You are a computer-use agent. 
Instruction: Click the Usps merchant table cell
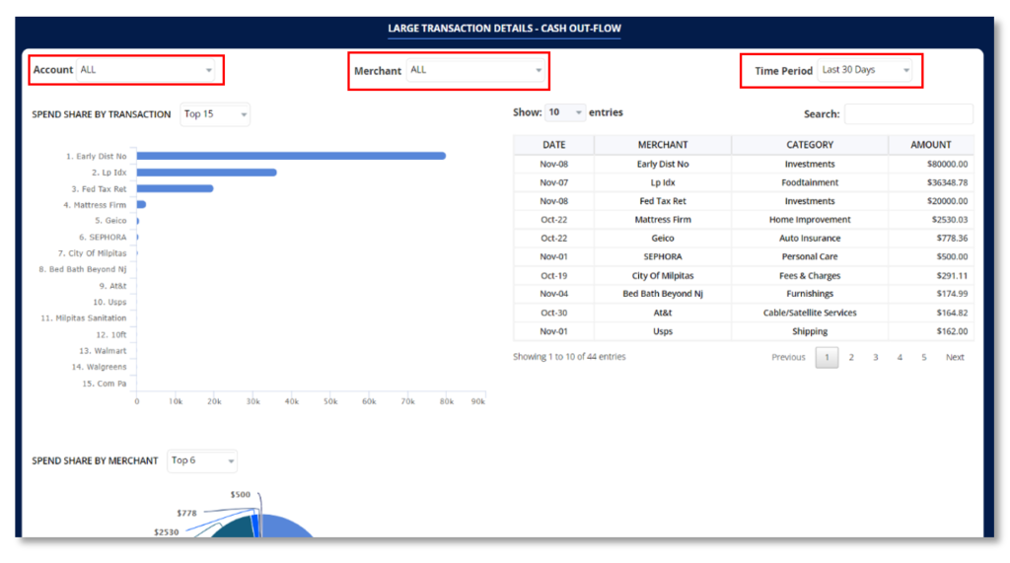(662, 331)
